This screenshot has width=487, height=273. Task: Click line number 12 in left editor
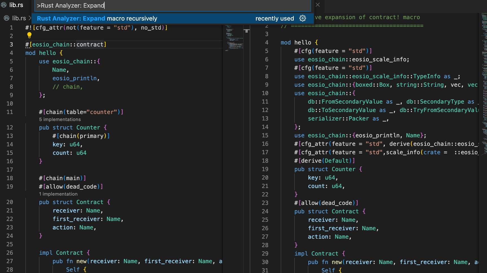[10, 127]
